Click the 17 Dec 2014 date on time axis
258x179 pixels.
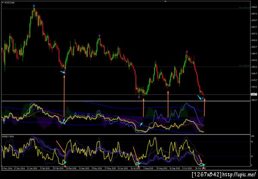point(19,168)
